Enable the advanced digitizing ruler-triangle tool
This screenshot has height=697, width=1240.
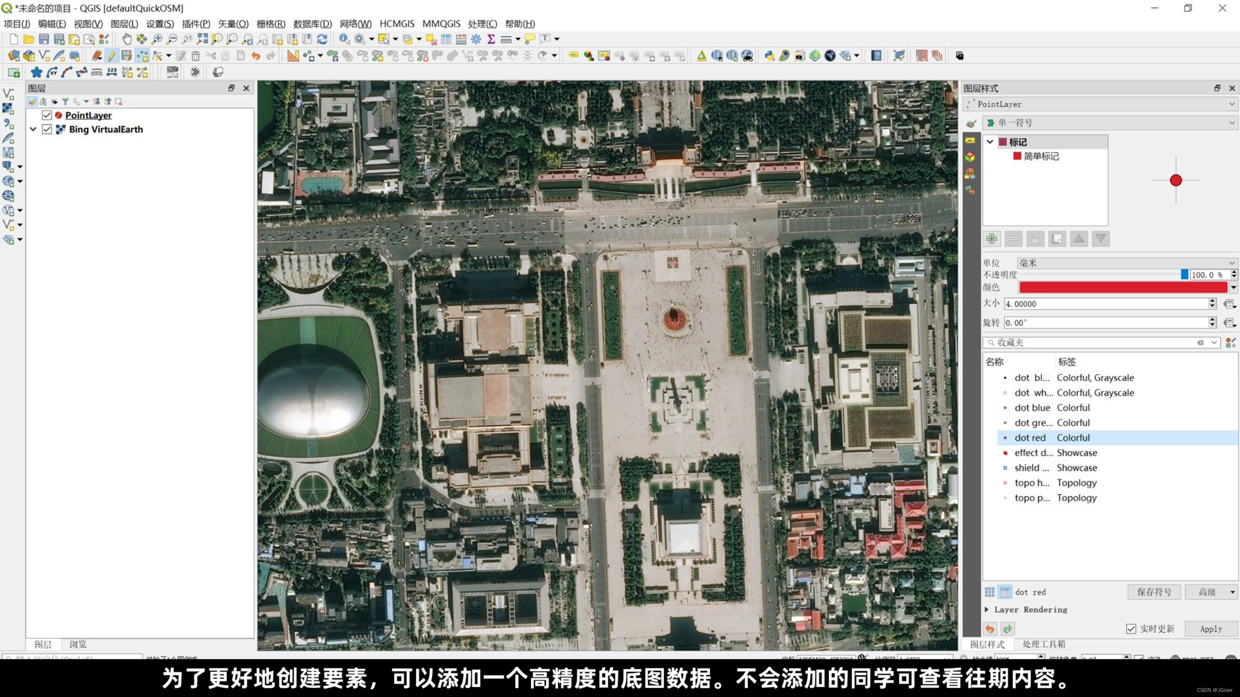click(x=293, y=56)
